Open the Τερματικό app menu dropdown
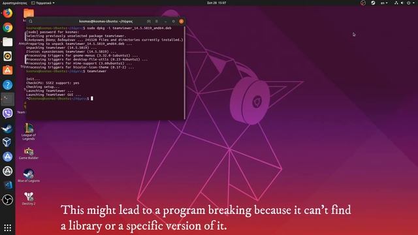The image size is (418, 235). click(43, 3)
